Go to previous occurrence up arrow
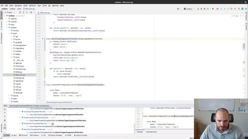248x139 pixels. pos(5,113)
